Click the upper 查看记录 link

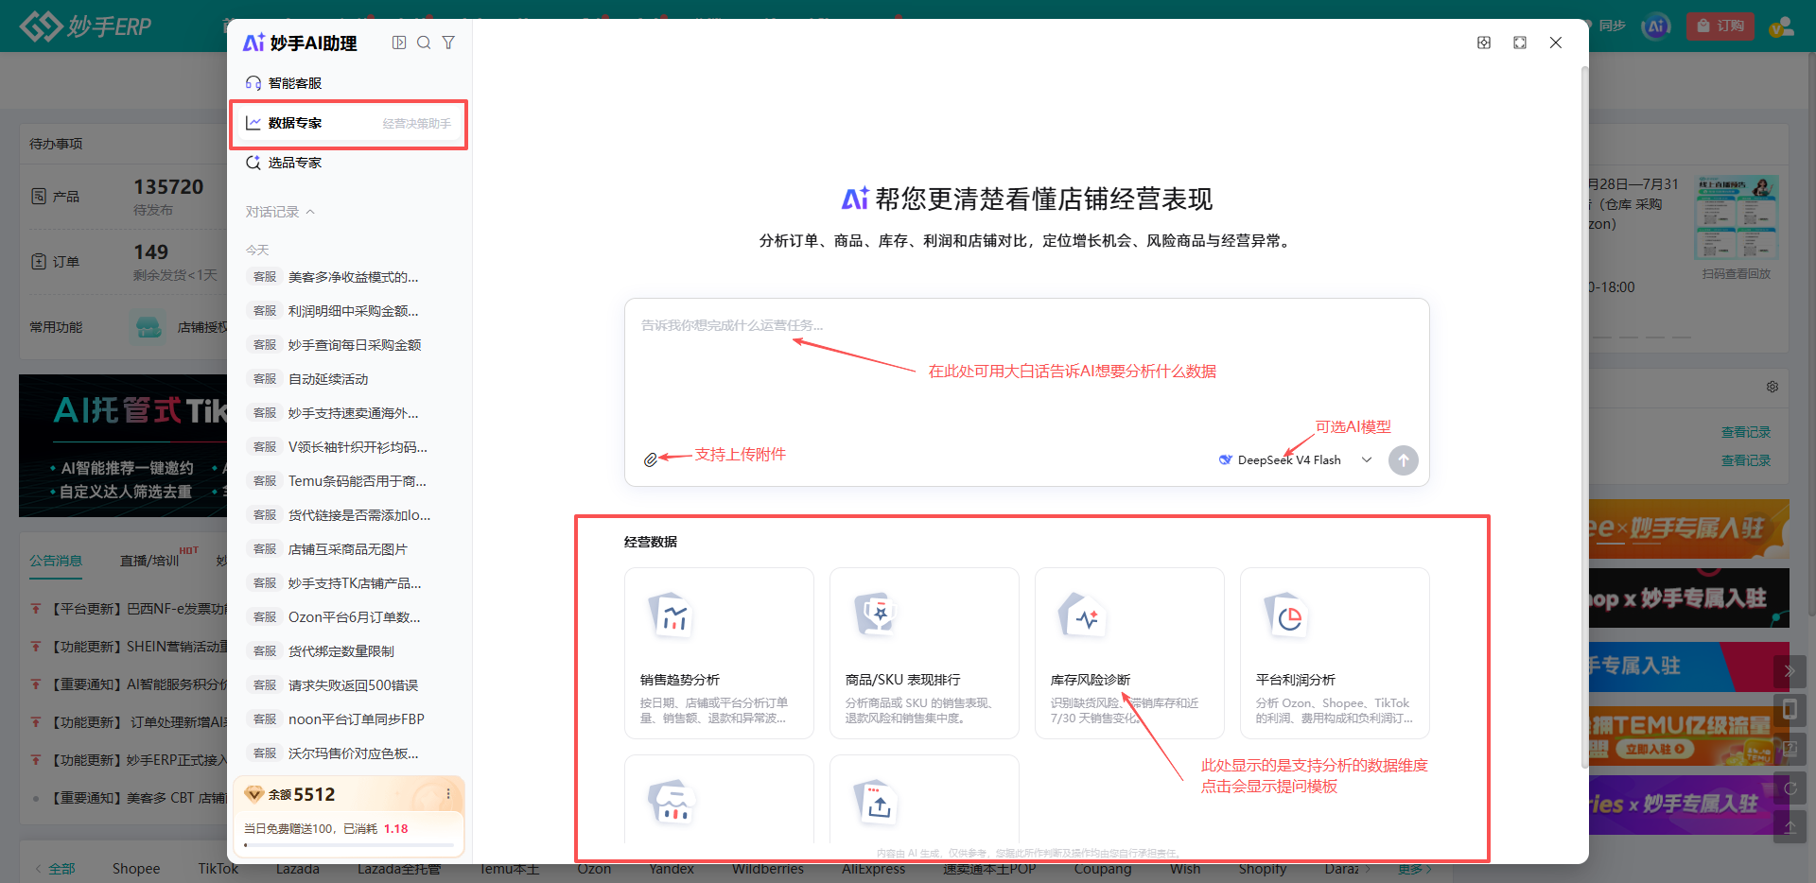[1746, 432]
